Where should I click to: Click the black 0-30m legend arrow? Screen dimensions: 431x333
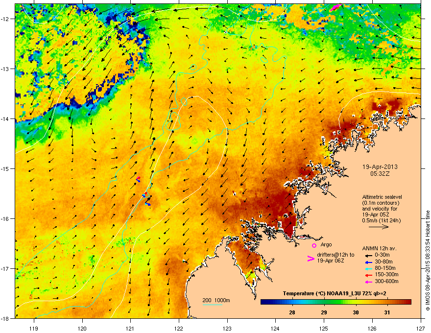coord(368,255)
